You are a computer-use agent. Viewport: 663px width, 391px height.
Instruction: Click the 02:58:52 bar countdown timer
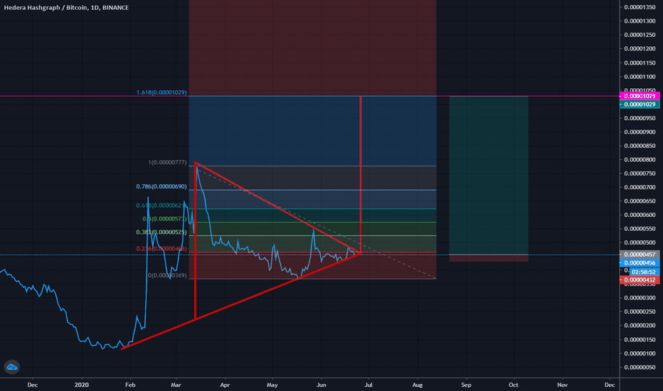coord(644,272)
